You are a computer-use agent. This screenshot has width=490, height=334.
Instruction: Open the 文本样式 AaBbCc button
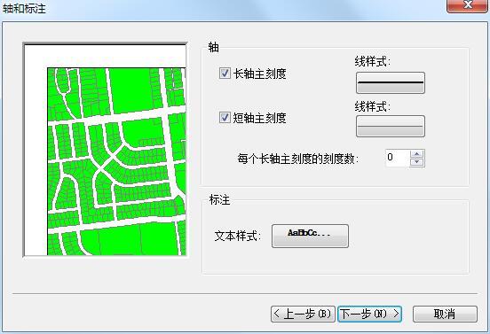coord(310,236)
